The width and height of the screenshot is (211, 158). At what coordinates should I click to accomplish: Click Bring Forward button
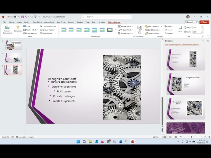click(152, 26)
